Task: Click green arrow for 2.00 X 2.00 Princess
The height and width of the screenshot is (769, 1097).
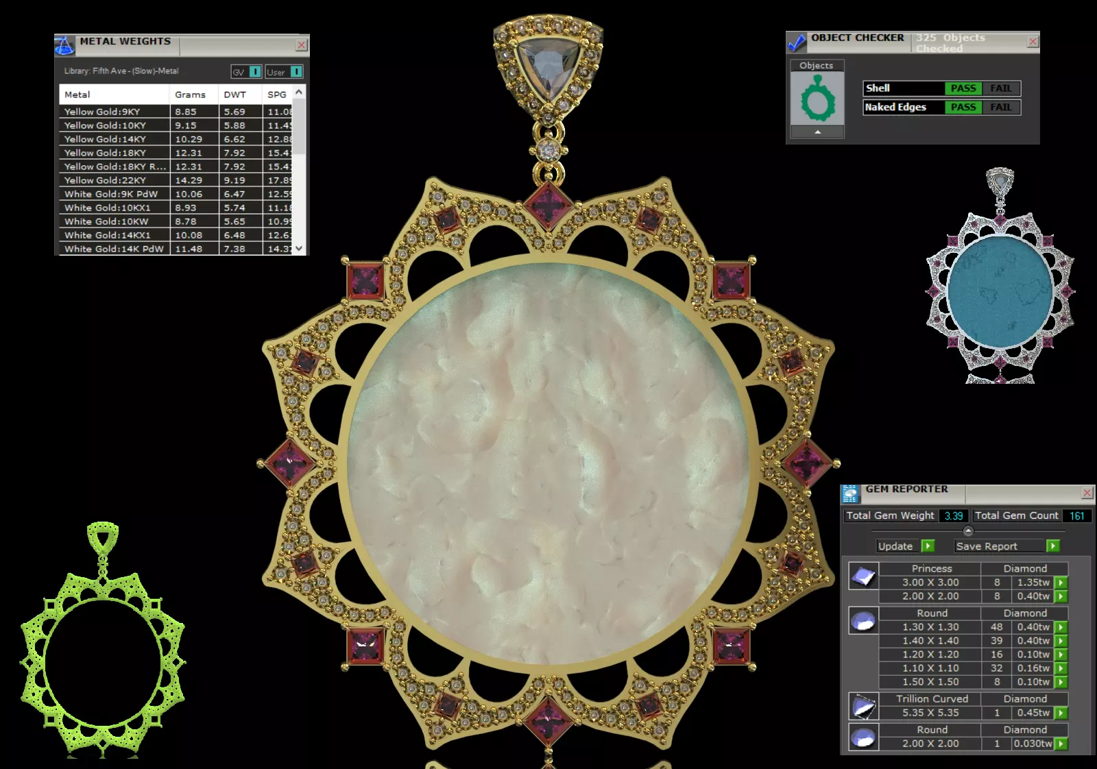Action: pyautogui.click(x=1061, y=596)
